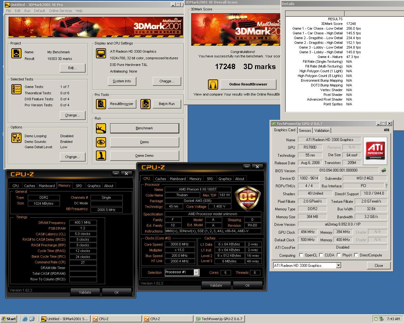Click the Batch Run icon
Viewport: 404px width, 323px height.
146,104
